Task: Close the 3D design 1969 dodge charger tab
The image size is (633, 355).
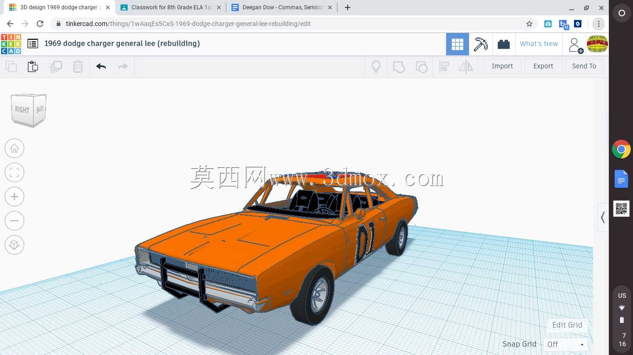Action: (x=107, y=7)
